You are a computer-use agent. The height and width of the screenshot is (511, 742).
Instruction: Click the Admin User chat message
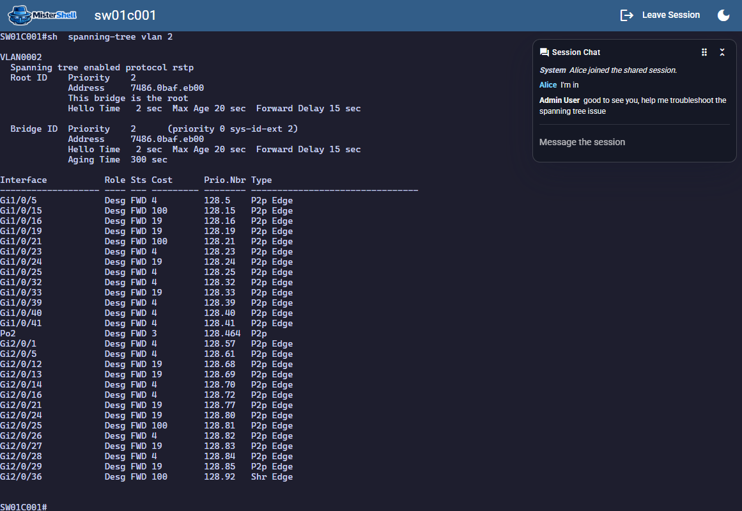pyautogui.click(x=634, y=106)
